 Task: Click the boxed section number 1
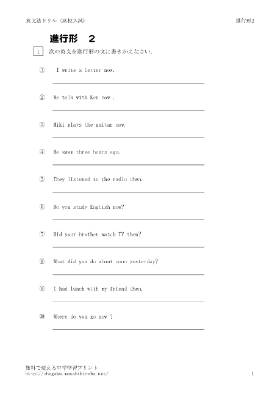38,51
